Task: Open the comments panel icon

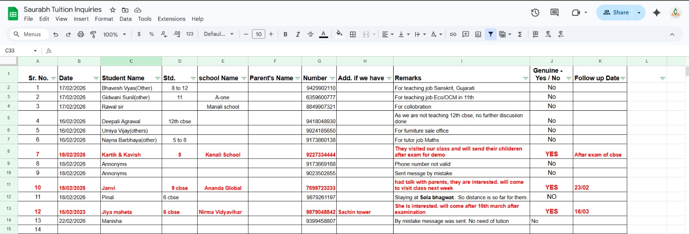Action: [x=555, y=12]
